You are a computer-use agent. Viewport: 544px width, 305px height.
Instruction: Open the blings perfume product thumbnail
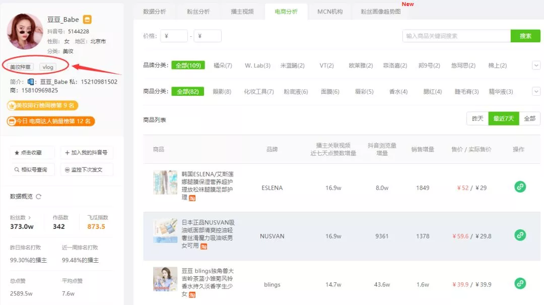165,279
